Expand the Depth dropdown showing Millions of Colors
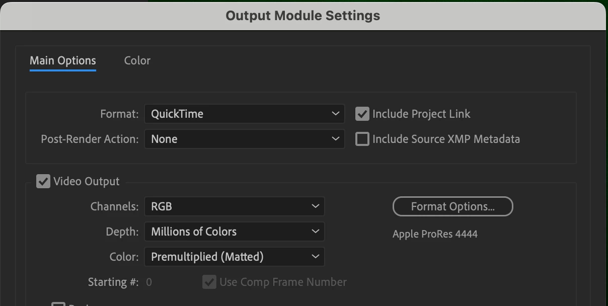Image resolution: width=608 pixels, height=306 pixels. 234,232
